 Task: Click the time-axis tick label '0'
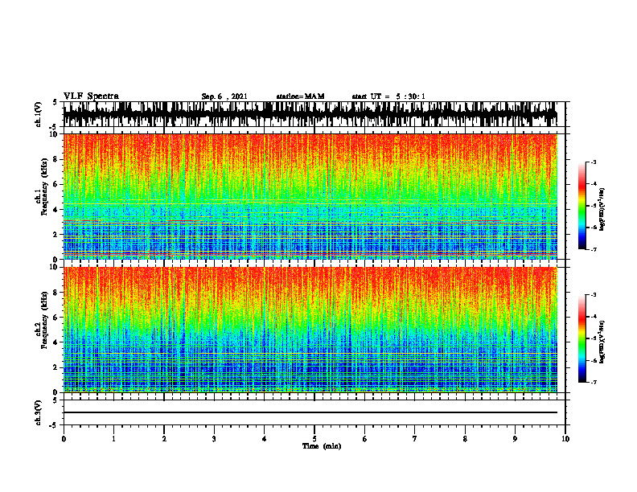64,439
